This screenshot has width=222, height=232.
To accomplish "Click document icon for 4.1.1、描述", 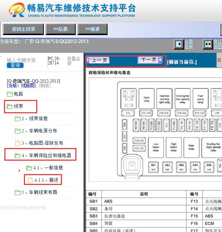I will pyautogui.click(x=30, y=180).
